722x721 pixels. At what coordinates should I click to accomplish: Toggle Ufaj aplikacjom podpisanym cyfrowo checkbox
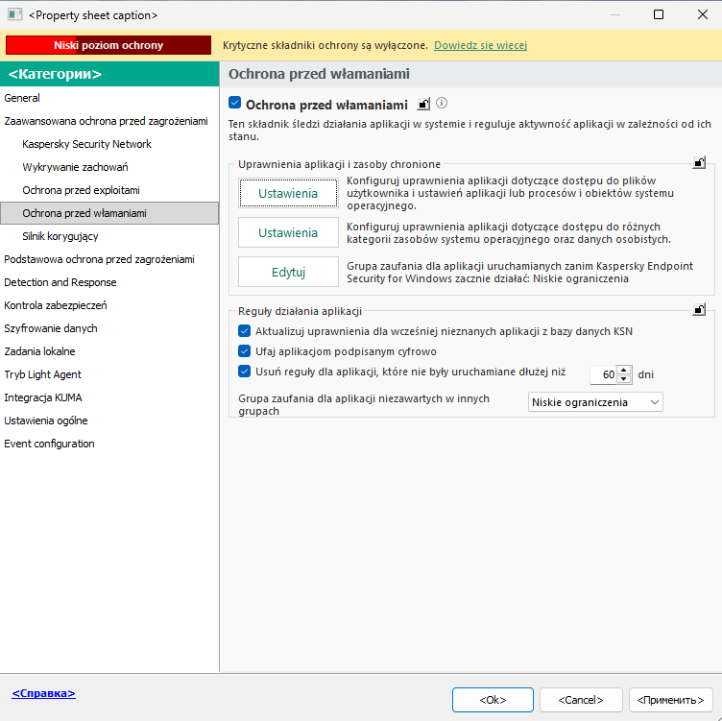[x=243, y=351]
